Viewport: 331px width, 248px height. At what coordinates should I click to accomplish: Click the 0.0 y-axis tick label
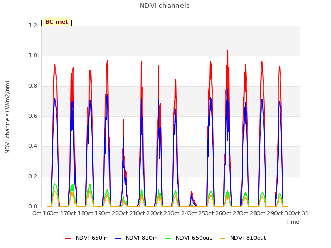(33, 207)
